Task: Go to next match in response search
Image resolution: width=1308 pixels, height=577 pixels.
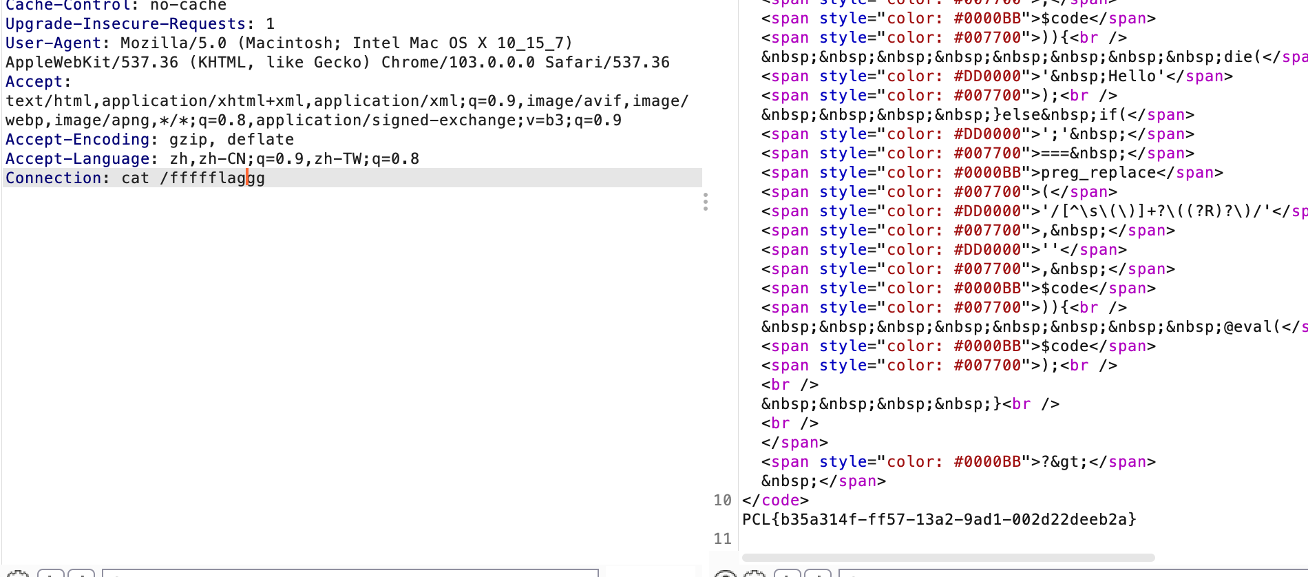Action: point(818,574)
